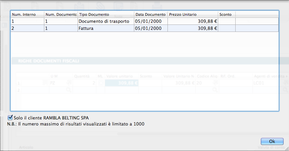Sort table by Tipo Documento header
Viewport: 289px width, 151px height.
point(106,14)
